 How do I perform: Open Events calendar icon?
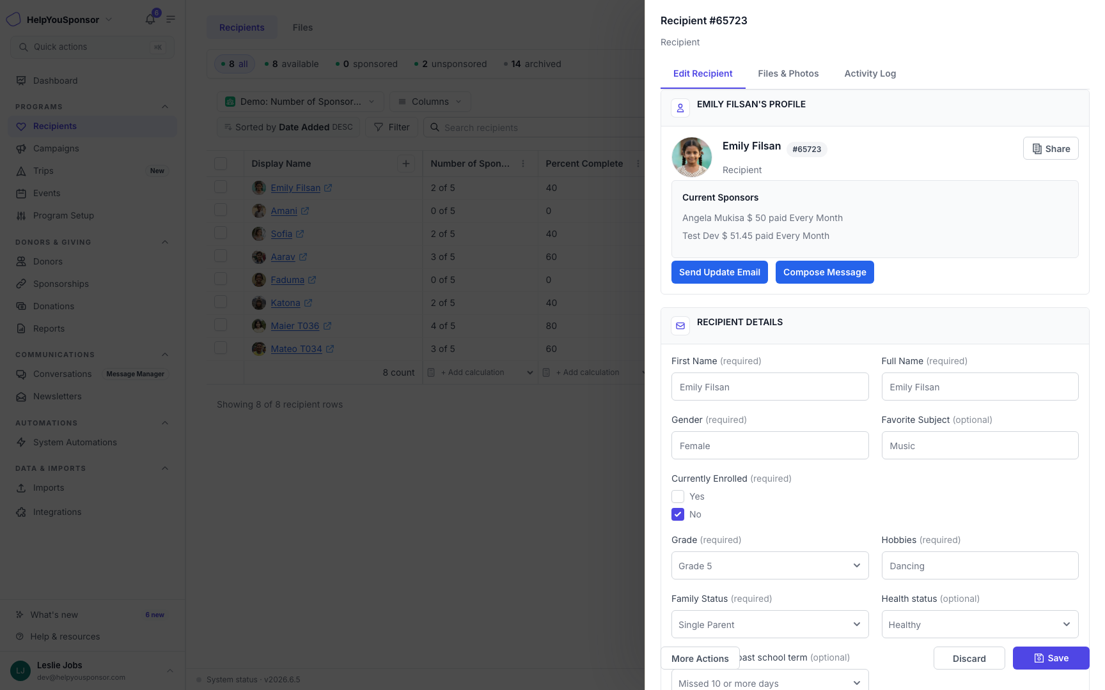[21, 193]
